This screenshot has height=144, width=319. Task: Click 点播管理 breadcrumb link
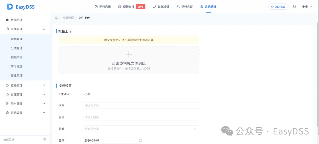tap(68, 18)
